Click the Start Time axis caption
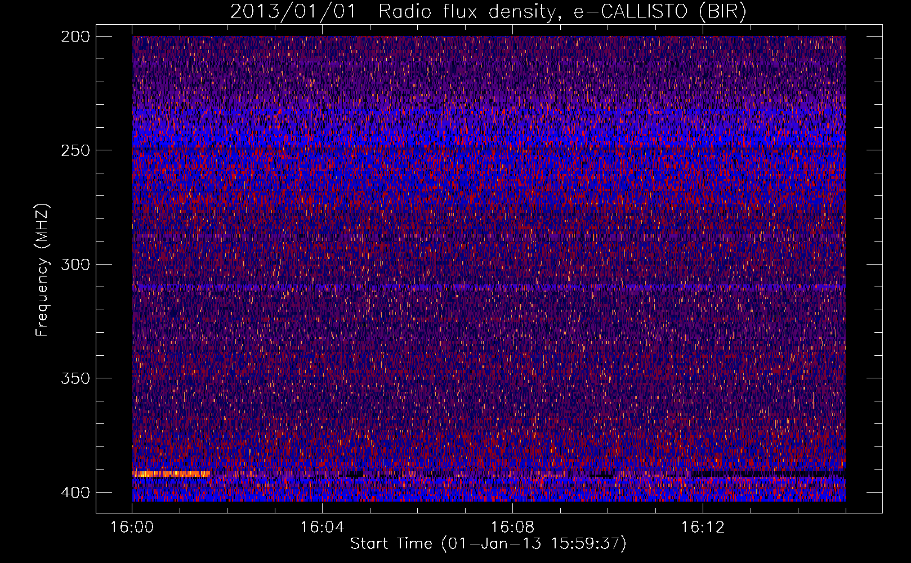 [488, 544]
